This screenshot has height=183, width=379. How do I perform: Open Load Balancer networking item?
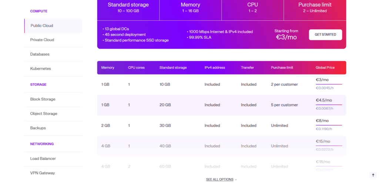click(43, 159)
